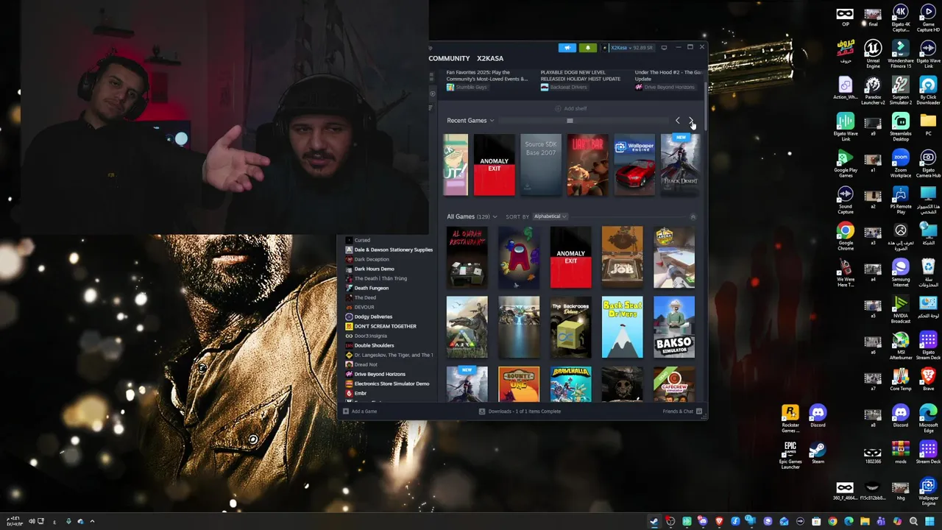Open NVIDIA Broadcast desktop shortcut

pyautogui.click(x=901, y=309)
